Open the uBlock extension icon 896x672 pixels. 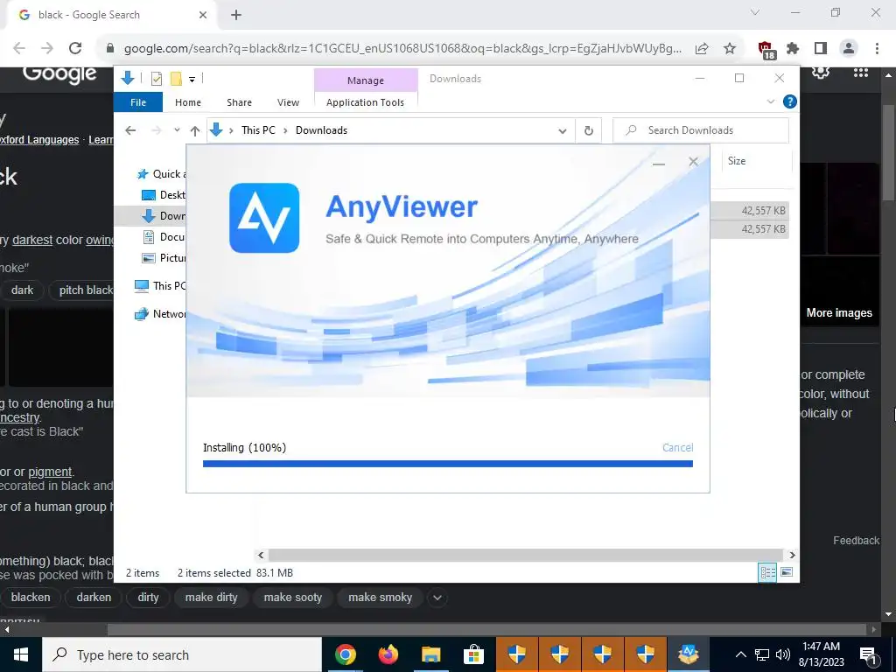766,50
